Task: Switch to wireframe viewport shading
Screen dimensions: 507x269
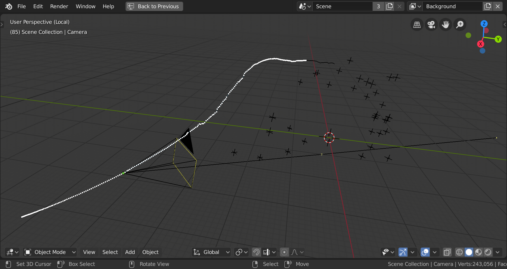Action: click(459, 252)
